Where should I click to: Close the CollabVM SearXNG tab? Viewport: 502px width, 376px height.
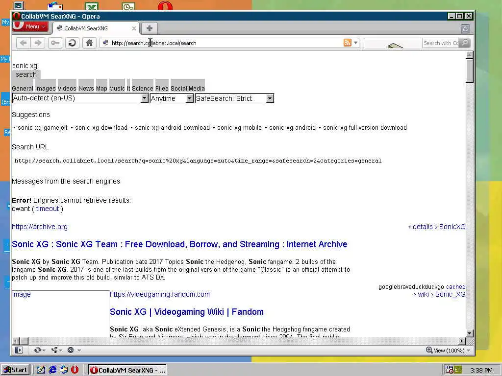(134, 28)
